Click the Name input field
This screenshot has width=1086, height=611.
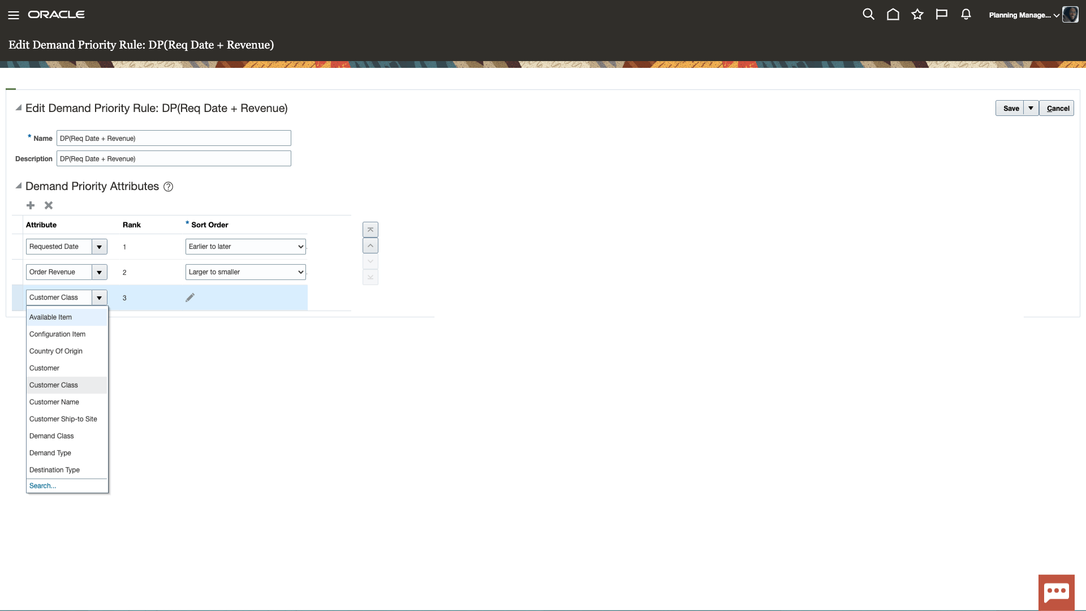point(174,138)
